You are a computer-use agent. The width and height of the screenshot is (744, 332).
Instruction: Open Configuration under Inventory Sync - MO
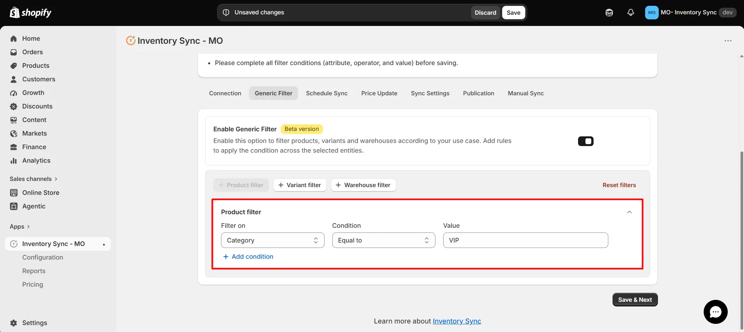click(x=43, y=257)
